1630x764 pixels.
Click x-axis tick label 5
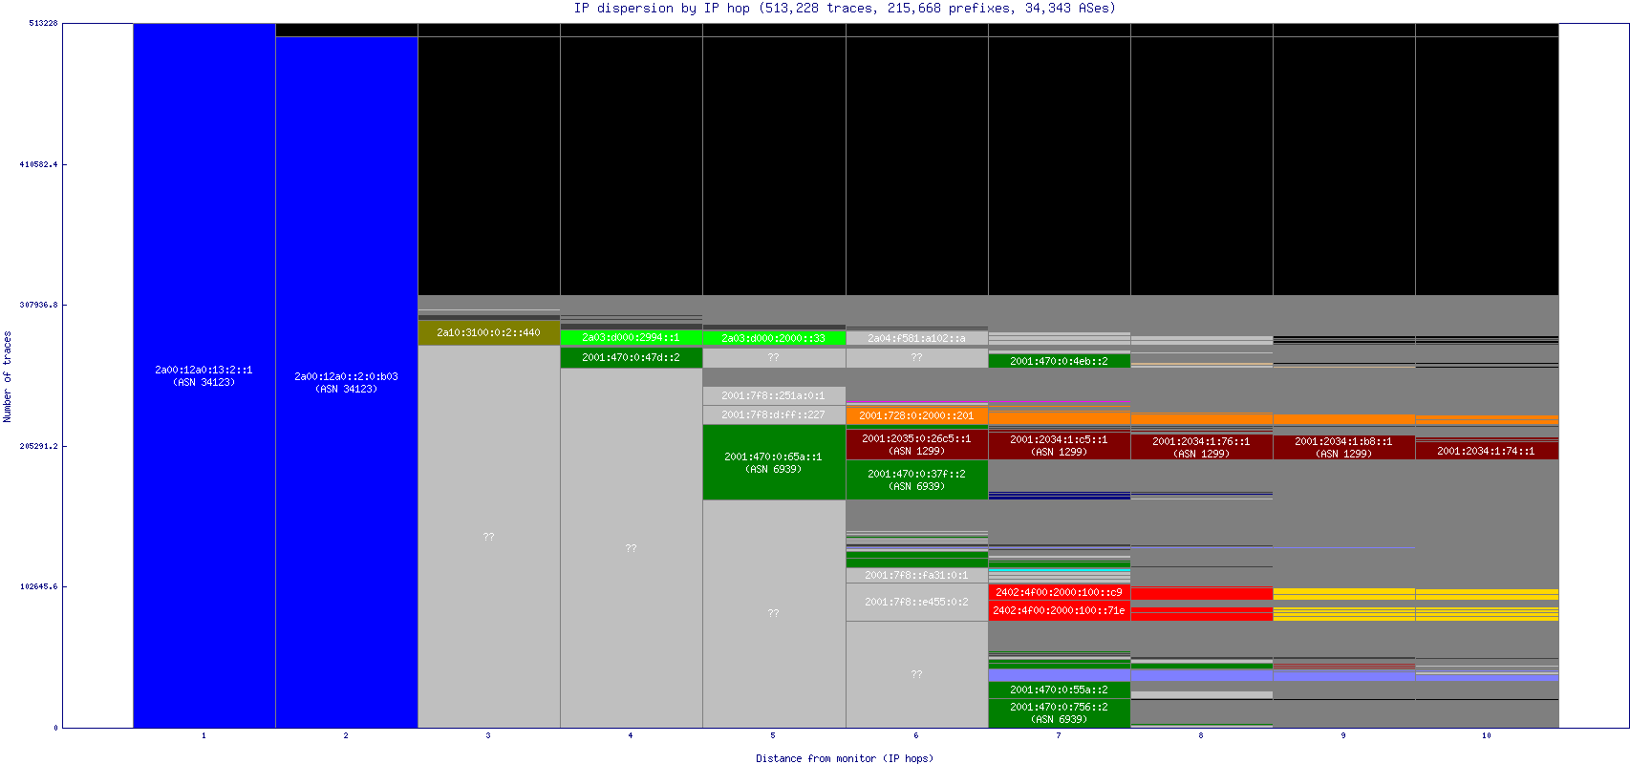tap(773, 735)
